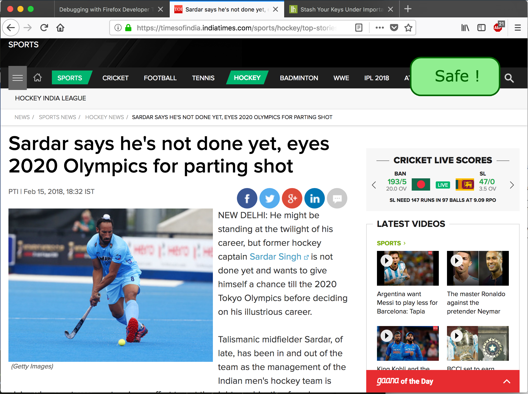Open the Google Plus share icon
528x394 pixels.
(292, 198)
